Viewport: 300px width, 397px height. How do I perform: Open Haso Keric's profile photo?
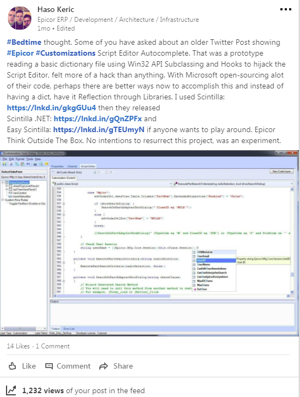tap(20, 18)
